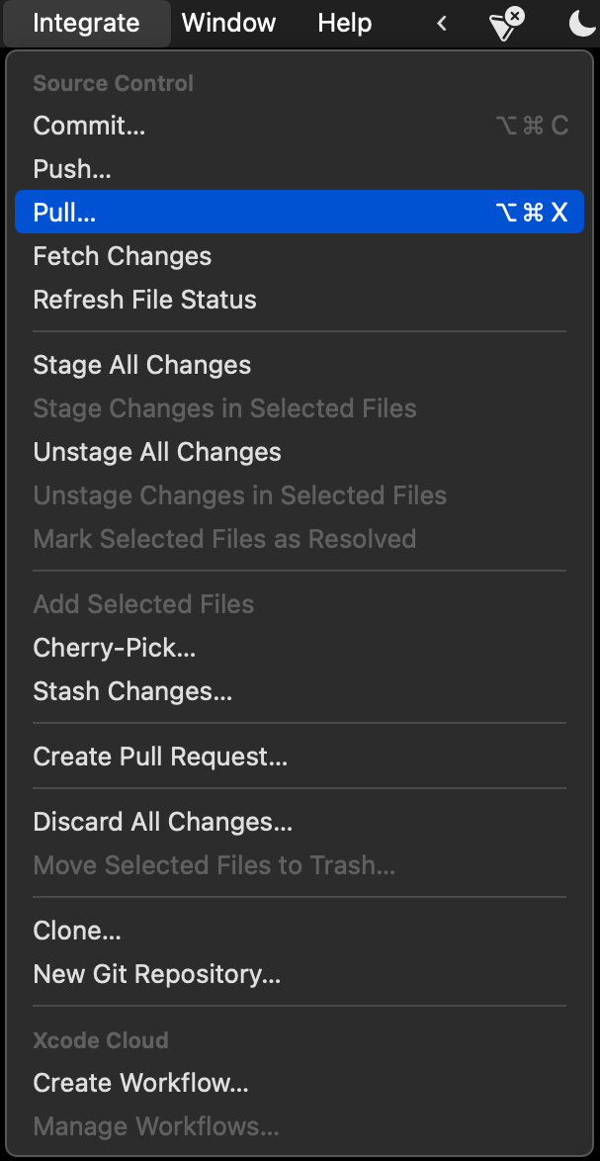Image resolution: width=600 pixels, height=1161 pixels.
Task: Open the Integrate menu
Action: 86,23
